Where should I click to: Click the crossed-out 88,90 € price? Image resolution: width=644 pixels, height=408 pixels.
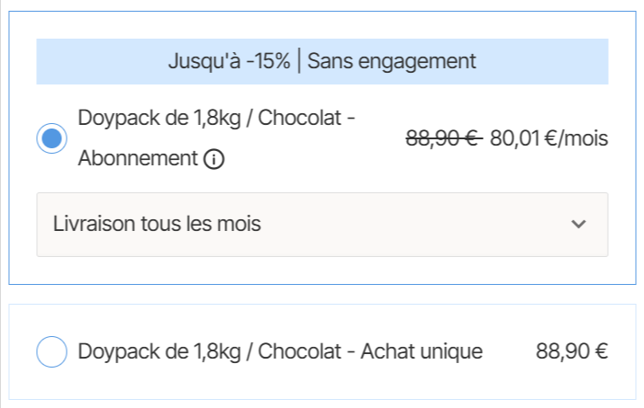[444, 138]
